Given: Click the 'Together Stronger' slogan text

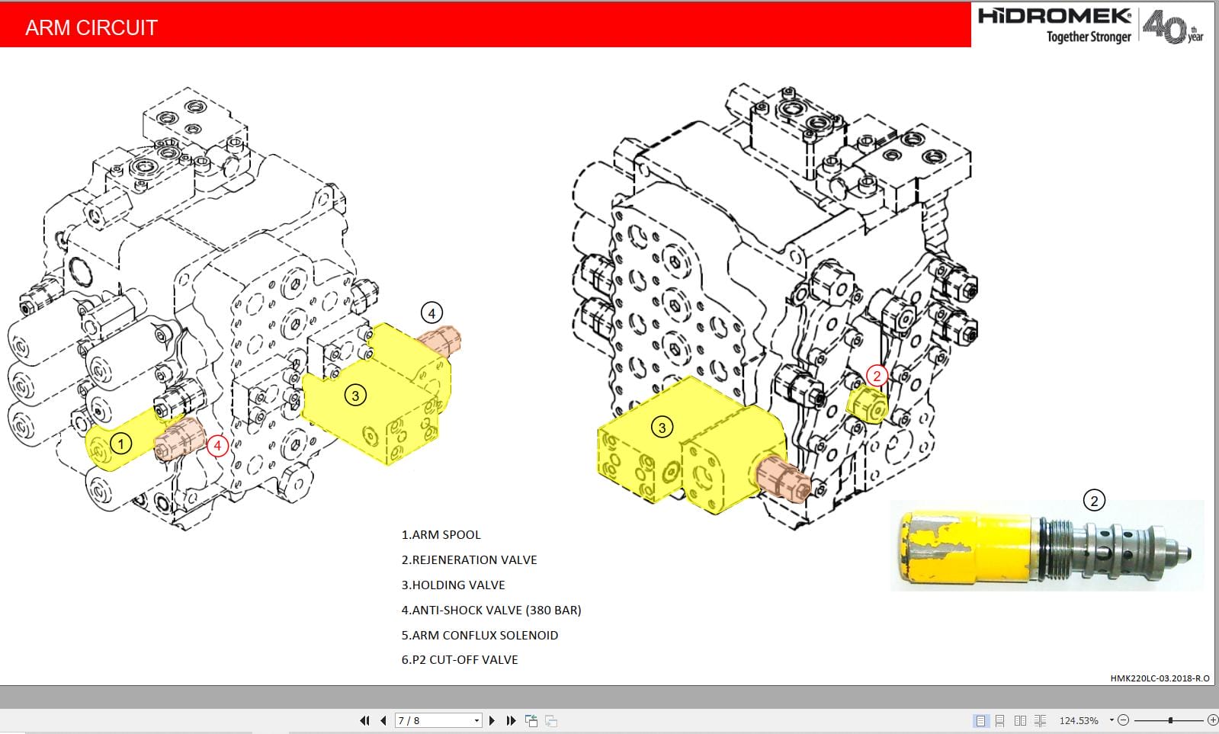Looking at the screenshot, I should pyautogui.click(x=1089, y=37).
